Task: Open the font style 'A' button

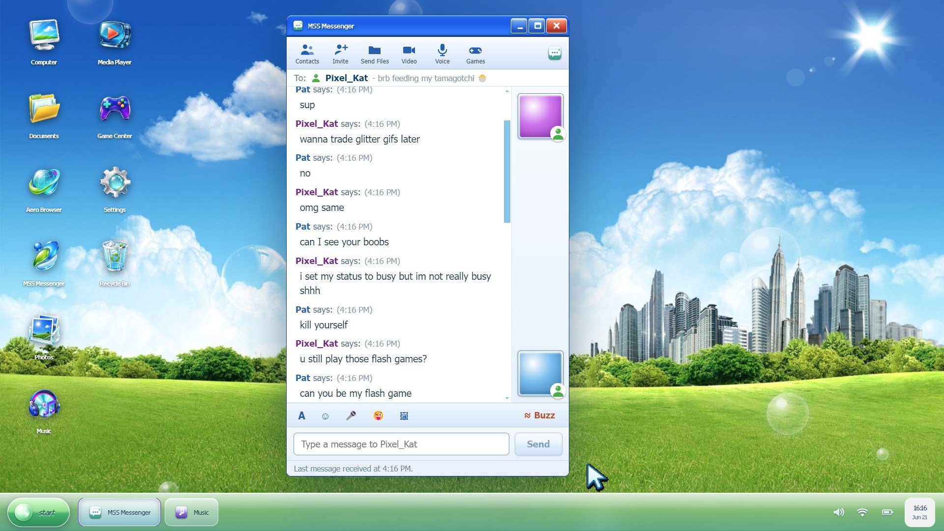Action: coord(302,416)
